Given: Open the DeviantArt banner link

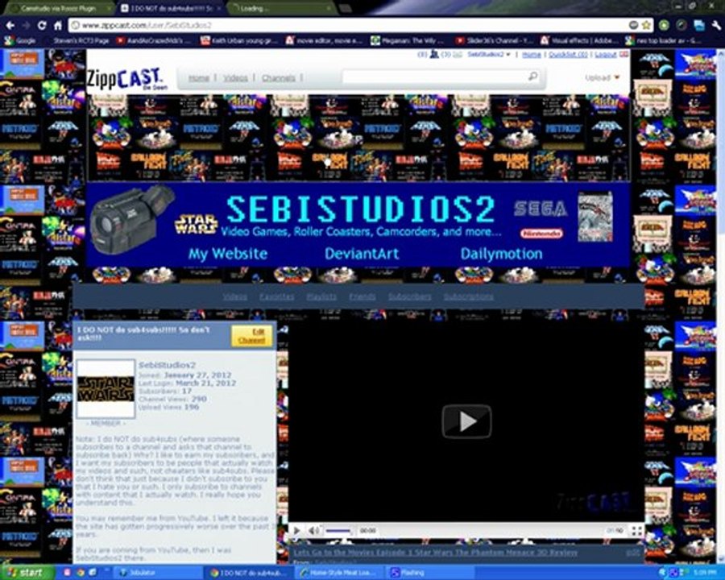Looking at the screenshot, I should pyautogui.click(x=362, y=254).
